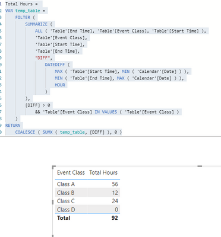Select the 'Class B' row label

pos(65,193)
